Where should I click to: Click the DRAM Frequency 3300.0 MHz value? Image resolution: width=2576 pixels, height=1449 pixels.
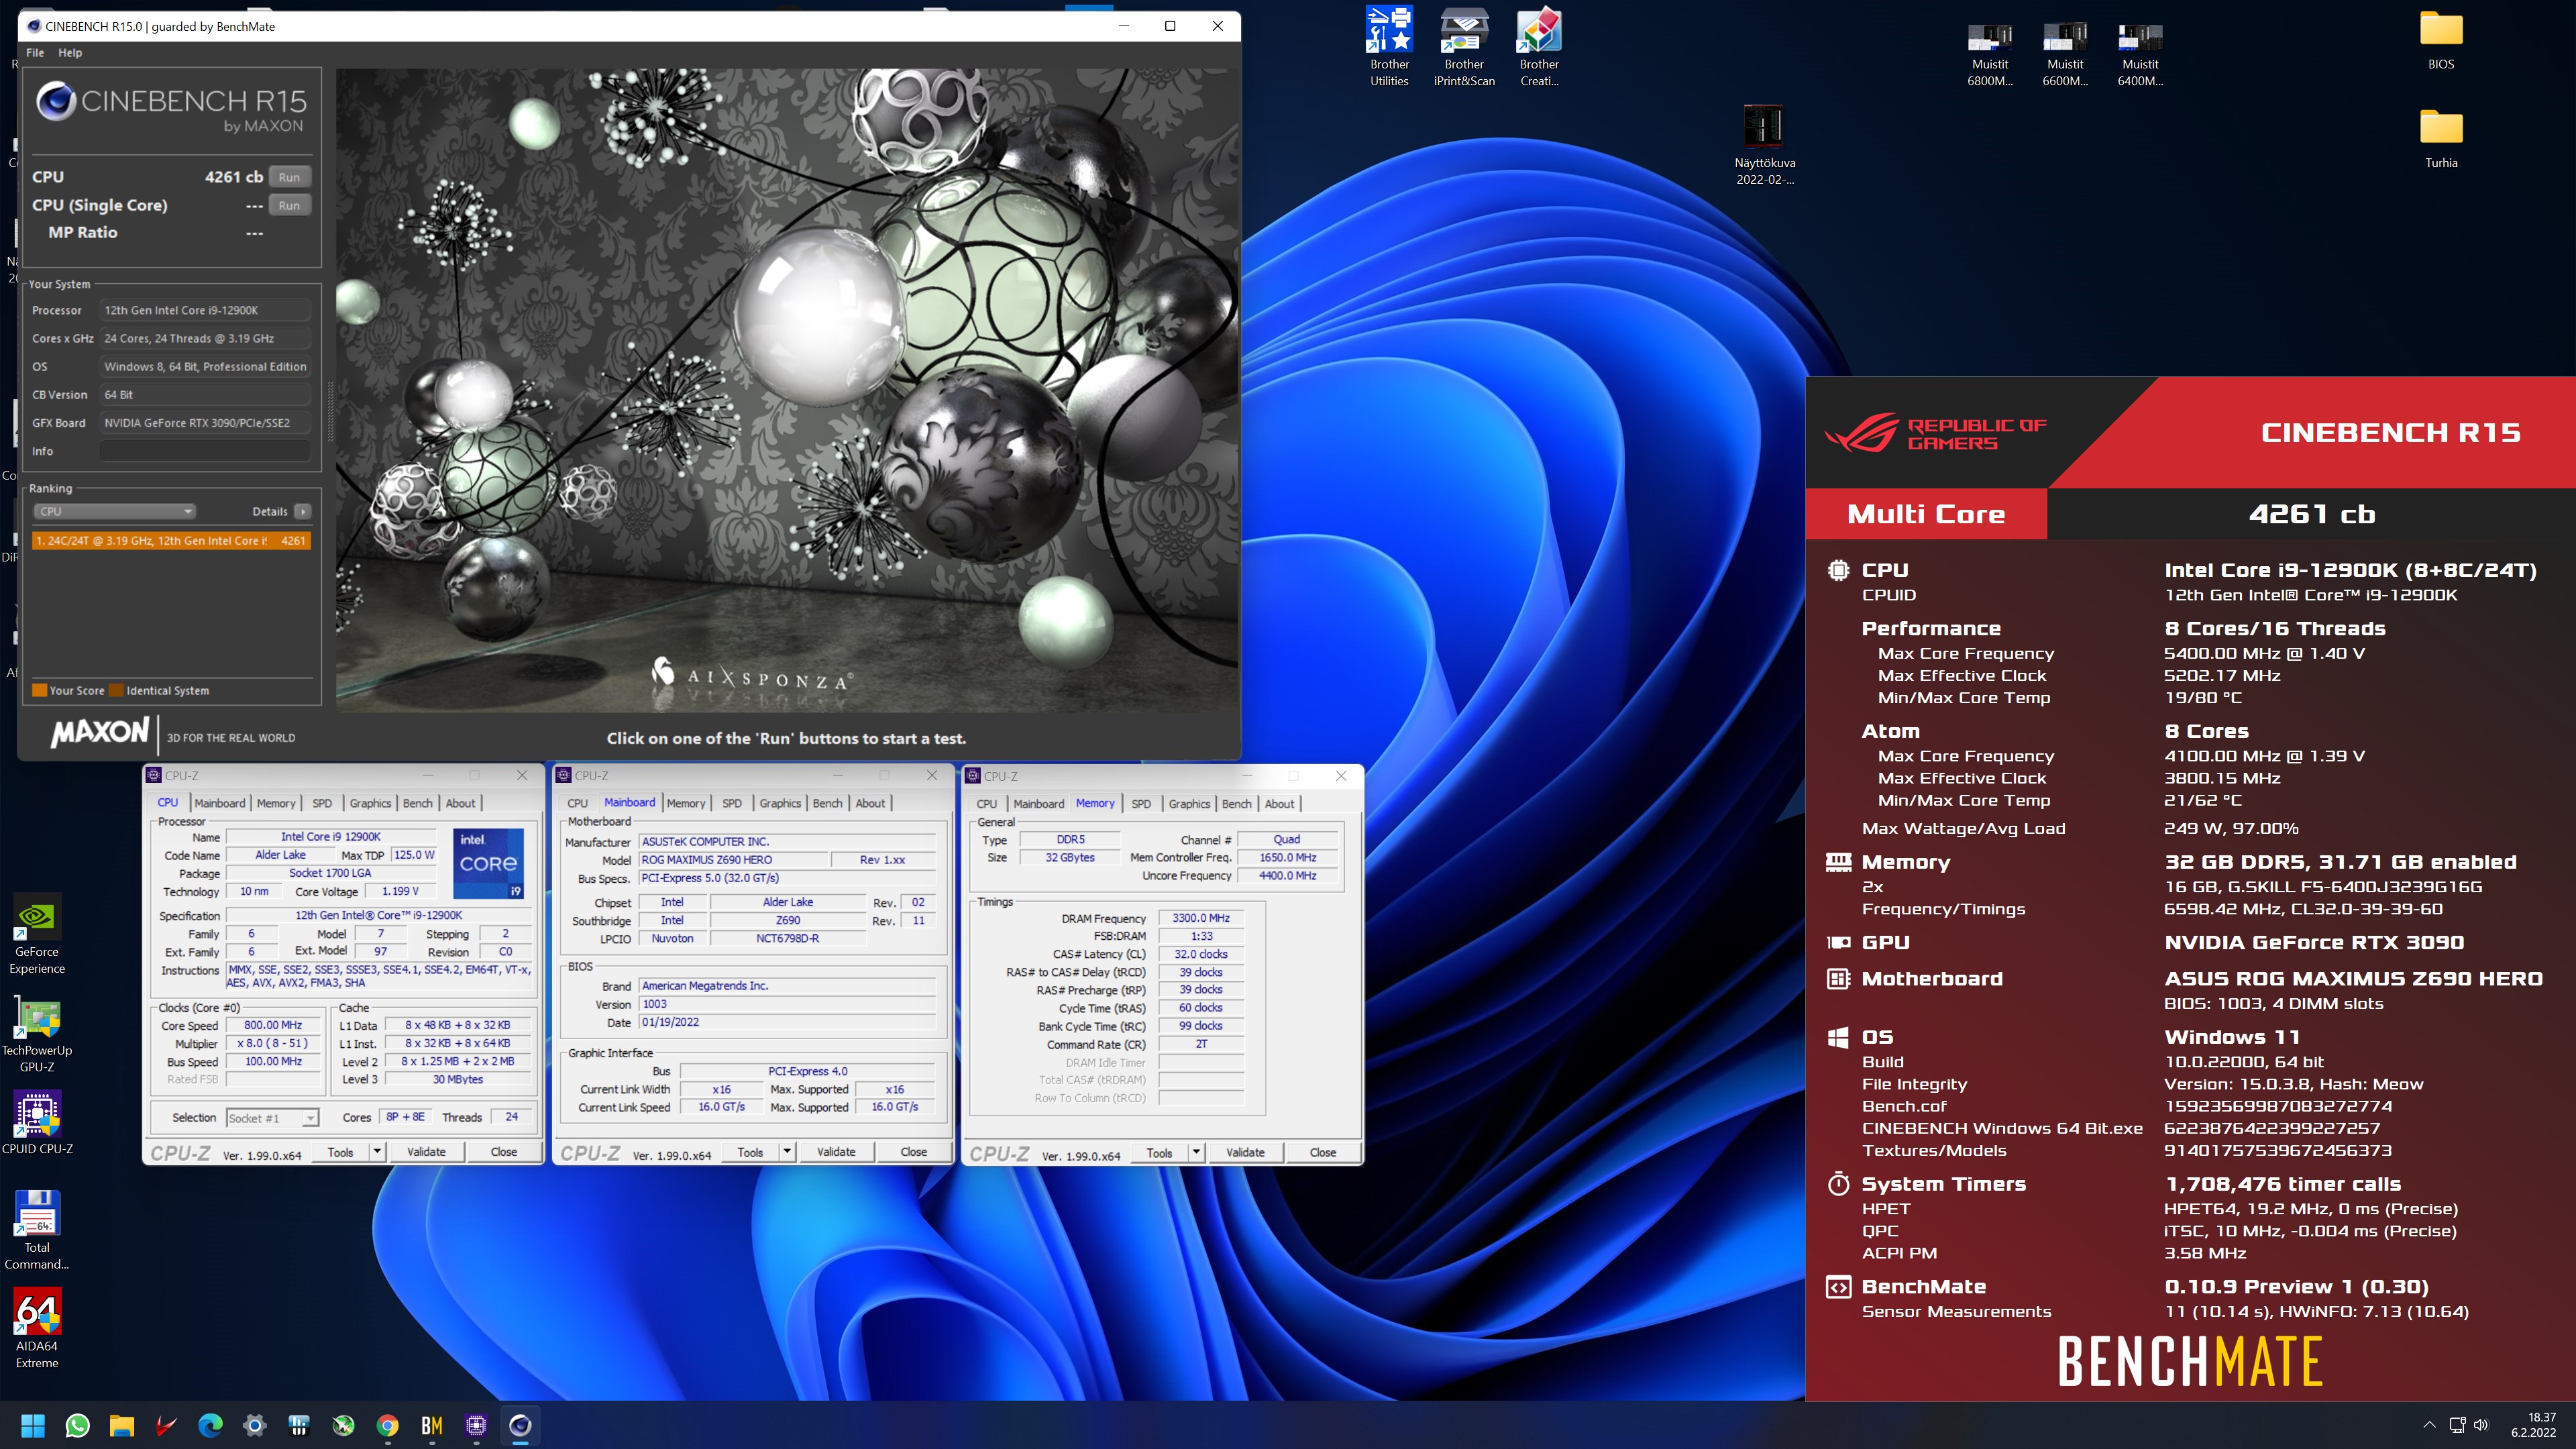tap(1200, 918)
